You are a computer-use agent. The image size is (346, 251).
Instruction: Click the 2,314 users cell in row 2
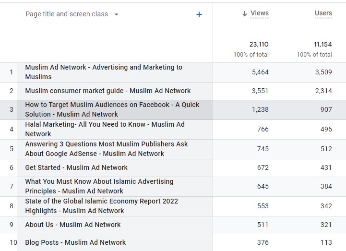(323, 91)
